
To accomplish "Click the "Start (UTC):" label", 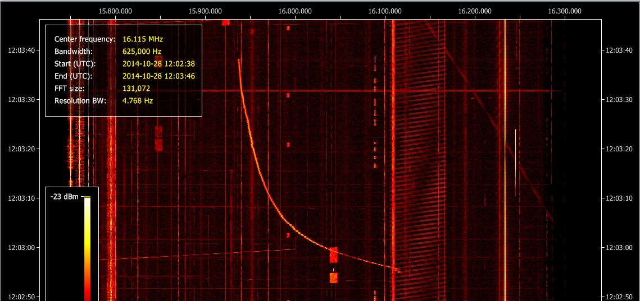I will point(75,64).
